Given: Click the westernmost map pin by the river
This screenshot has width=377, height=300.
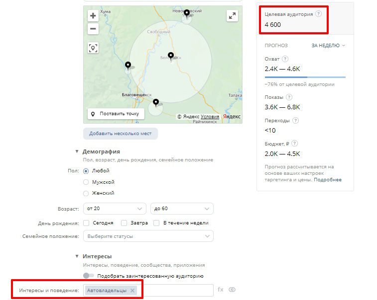Looking at the screenshot, I should pyautogui.click(x=128, y=66).
